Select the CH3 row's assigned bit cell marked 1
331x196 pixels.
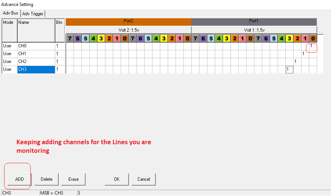[288, 69]
